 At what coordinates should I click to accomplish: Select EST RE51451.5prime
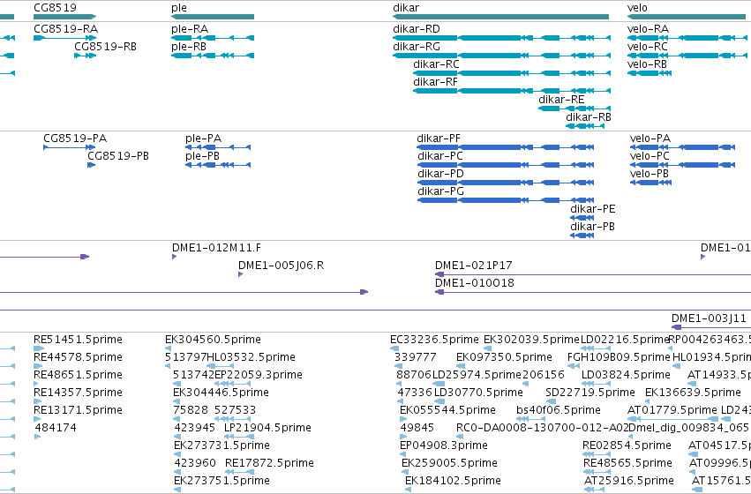pyautogui.click(x=38, y=348)
